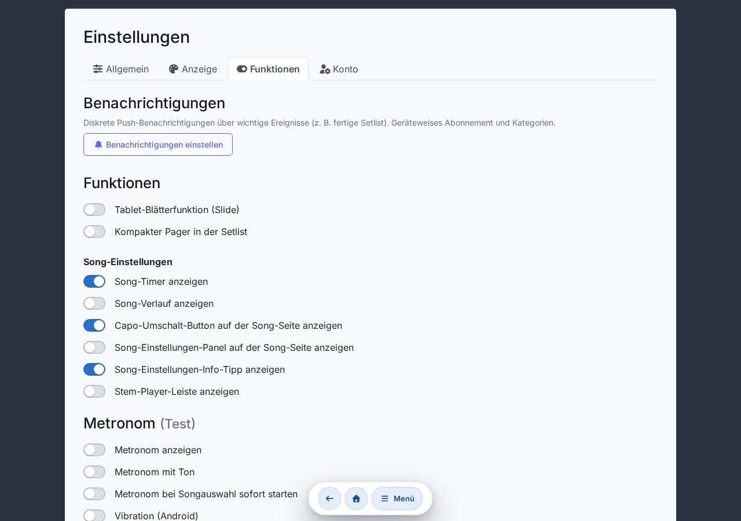
Task: Click the Funktionen section heading
Action: 122,183
